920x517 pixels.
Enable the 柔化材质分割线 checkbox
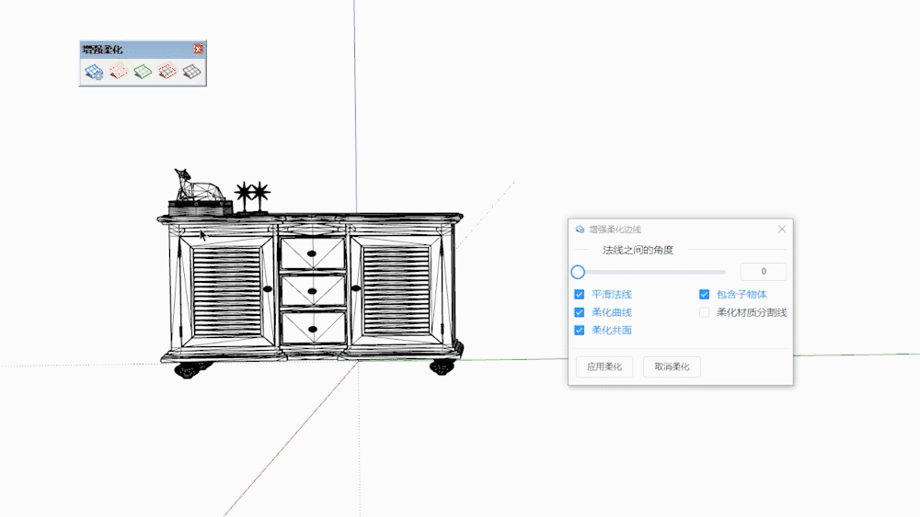pyautogui.click(x=705, y=312)
